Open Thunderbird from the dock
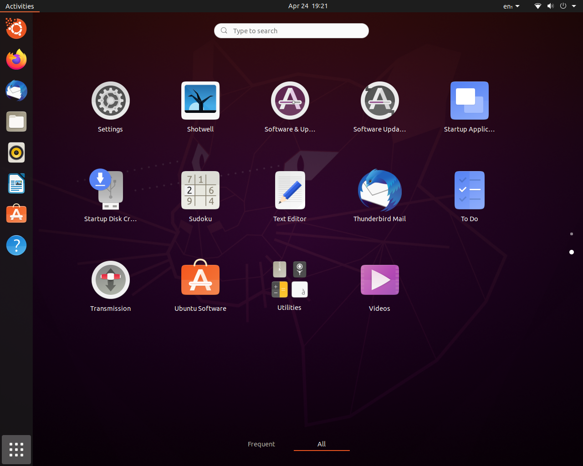The image size is (583, 466). pos(16,91)
